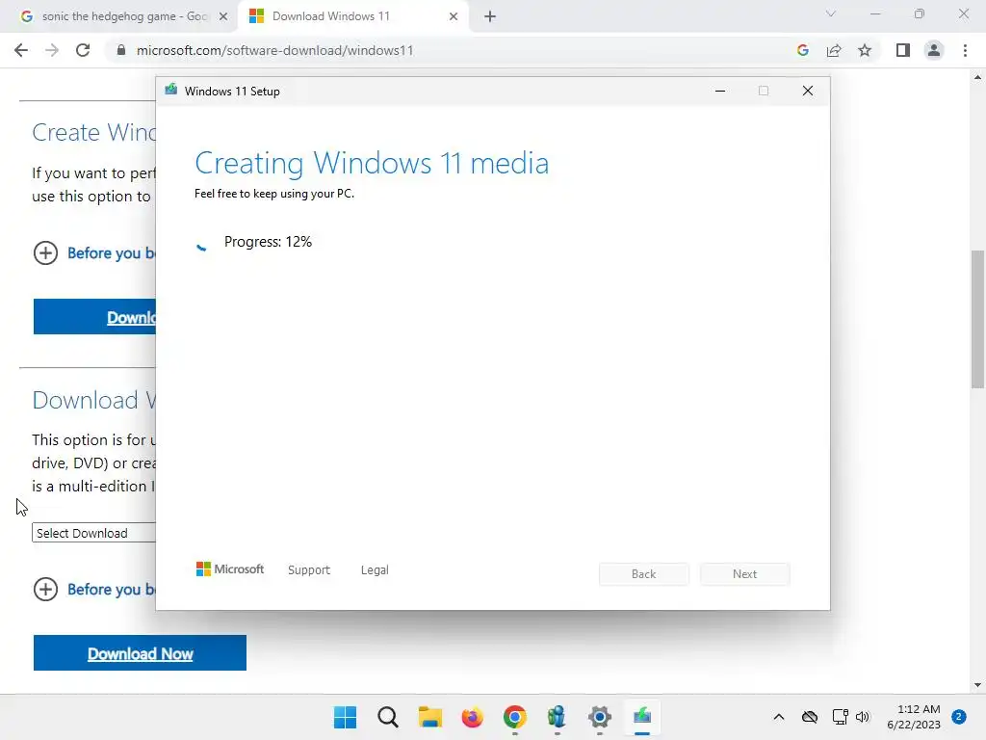Screen dimensions: 986x740
Task: Restore down the Chrome window
Action: (920, 13)
